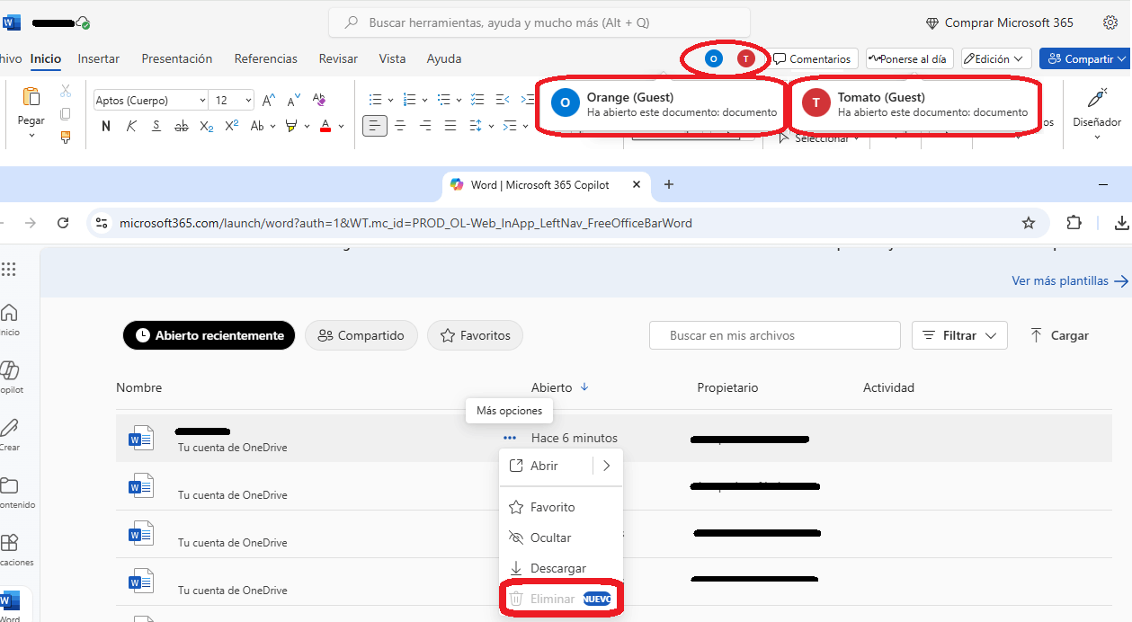Toggle bold with the N button
The image size is (1132, 622).
pos(106,126)
